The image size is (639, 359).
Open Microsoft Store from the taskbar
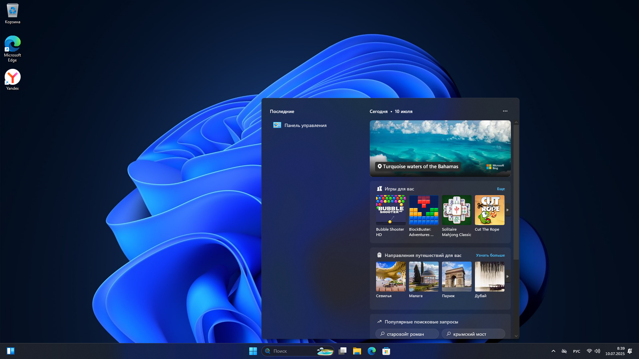point(386,351)
